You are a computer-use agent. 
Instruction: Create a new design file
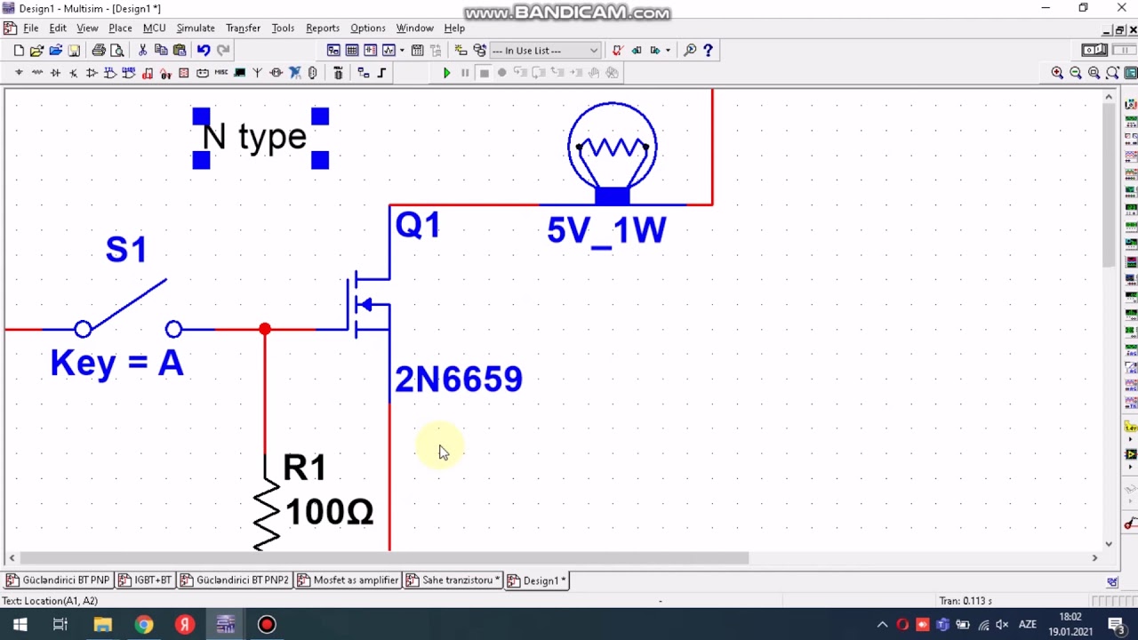(x=19, y=51)
